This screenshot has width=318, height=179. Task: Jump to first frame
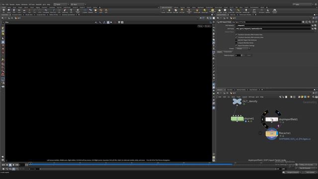pyautogui.click(x=3, y=165)
